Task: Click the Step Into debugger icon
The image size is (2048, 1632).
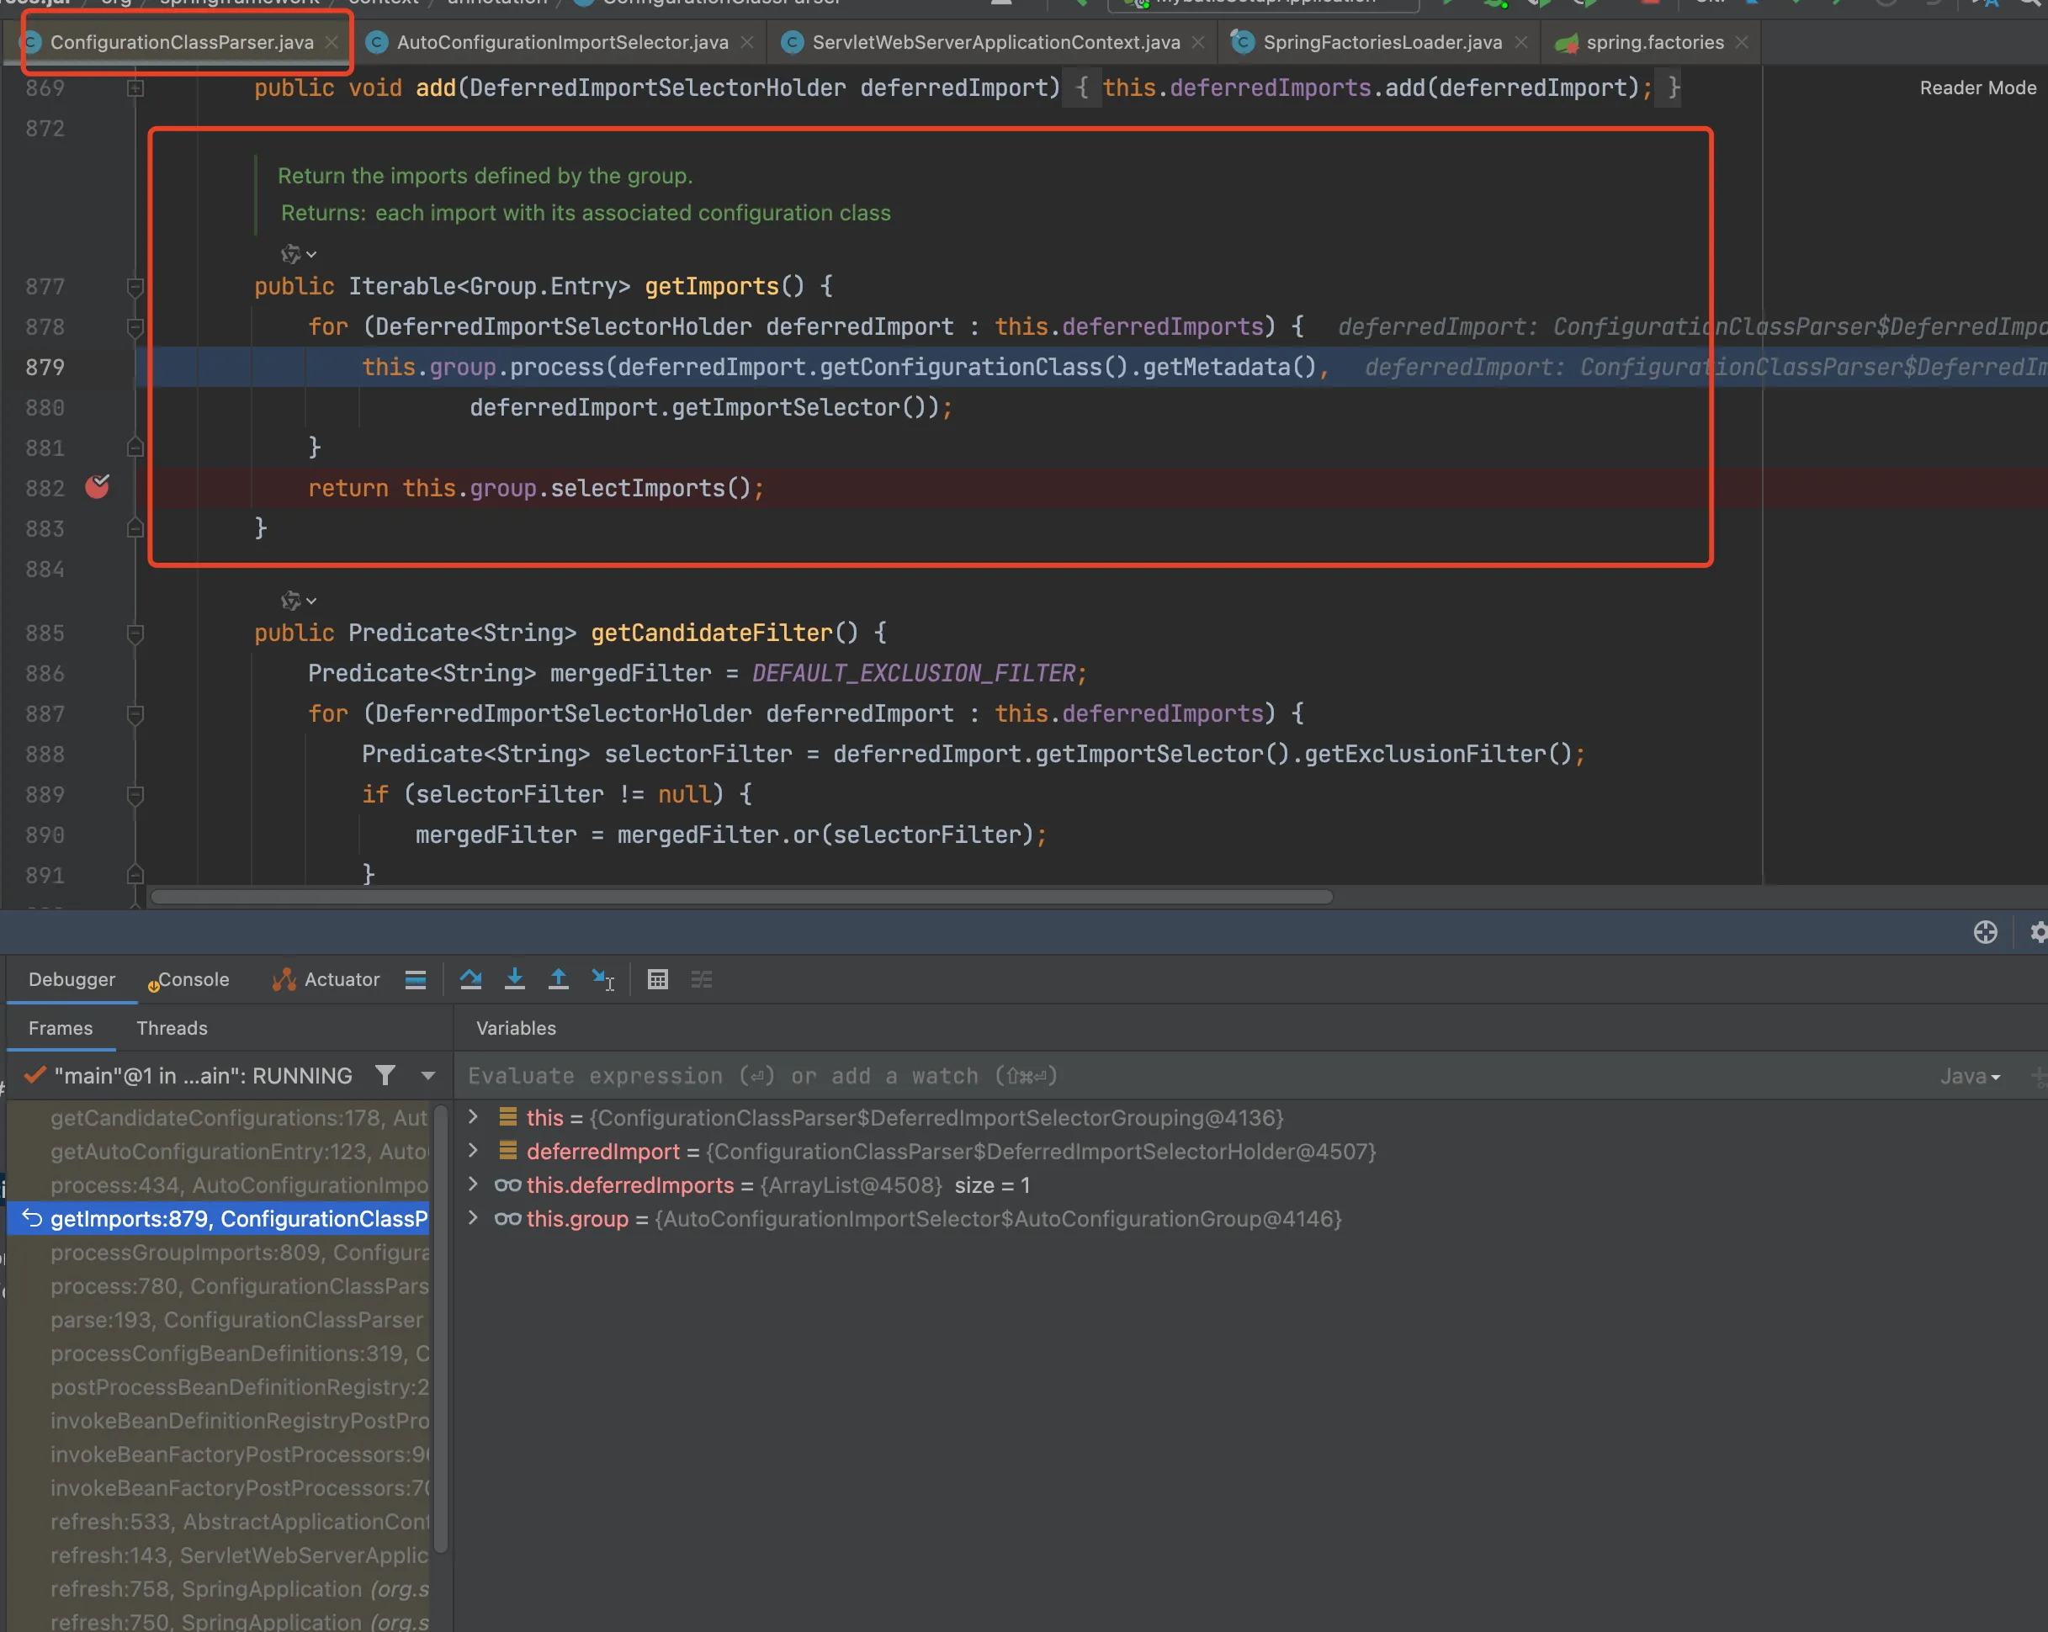Action: (514, 979)
